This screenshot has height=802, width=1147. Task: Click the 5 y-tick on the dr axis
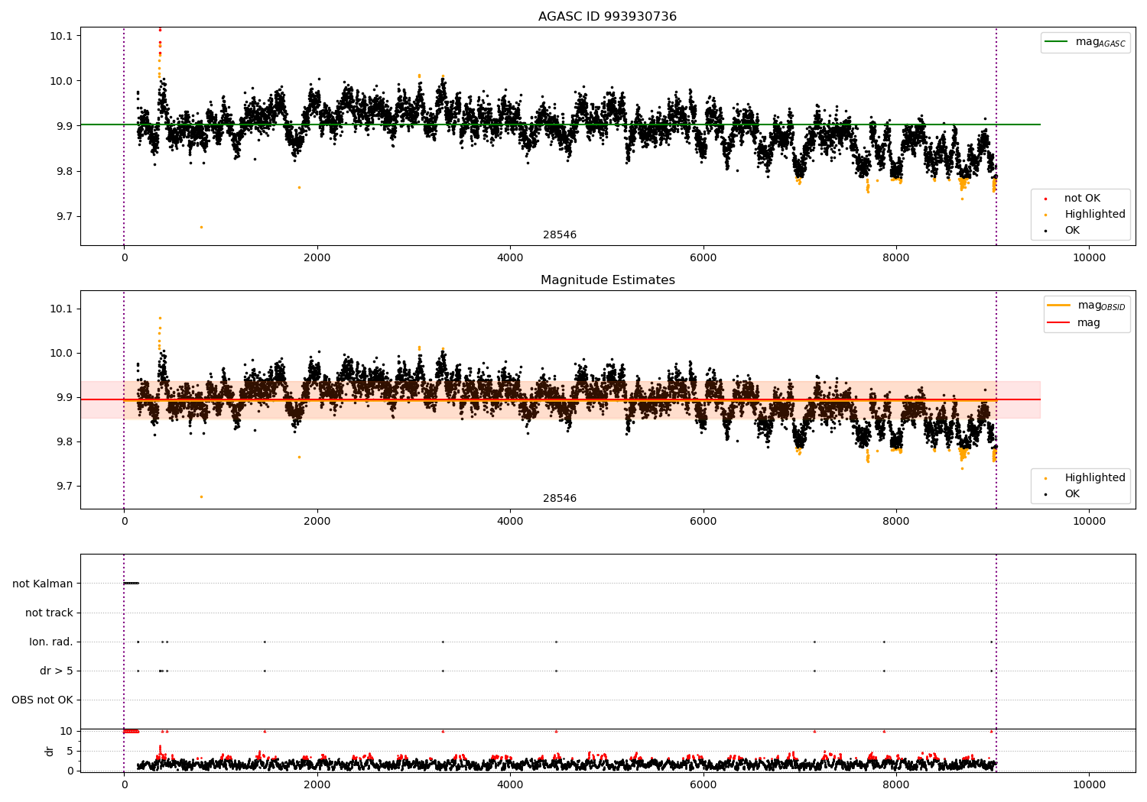70,751
